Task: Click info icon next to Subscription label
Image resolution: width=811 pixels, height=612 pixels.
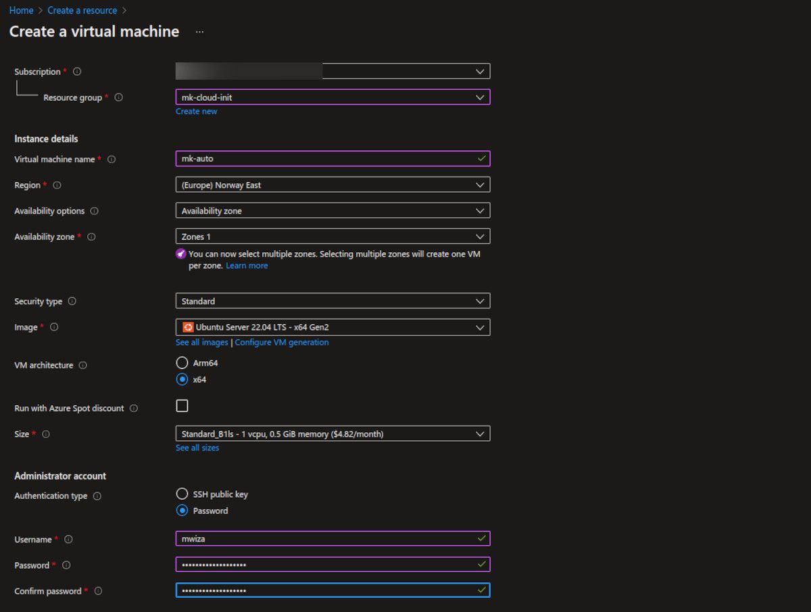Action: pyautogui.click(x=77, y=72)
